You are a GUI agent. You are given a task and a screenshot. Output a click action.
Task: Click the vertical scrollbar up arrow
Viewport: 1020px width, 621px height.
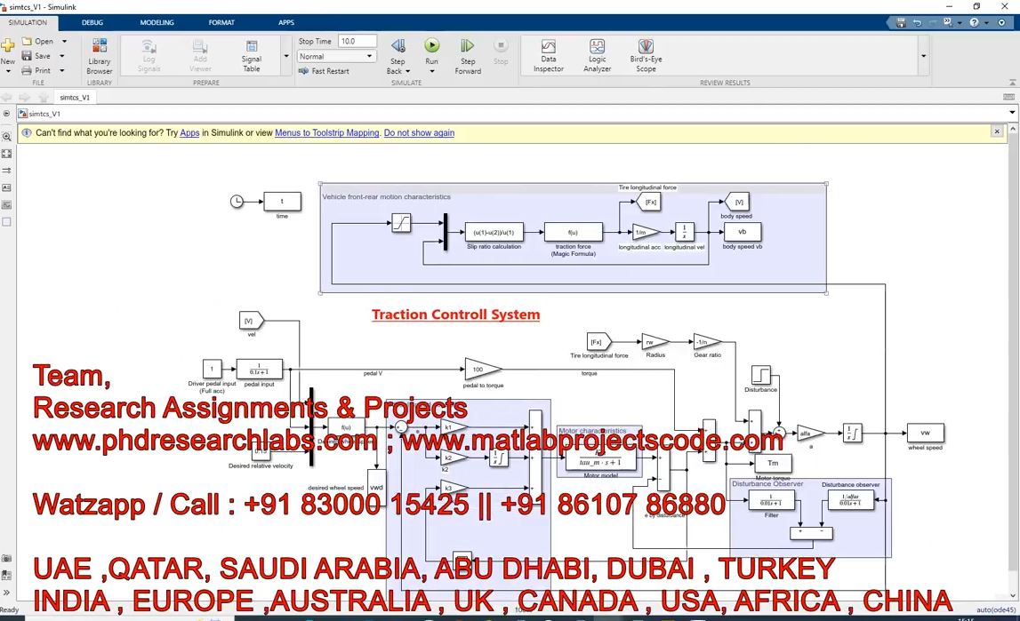(x=1013, y=129)
